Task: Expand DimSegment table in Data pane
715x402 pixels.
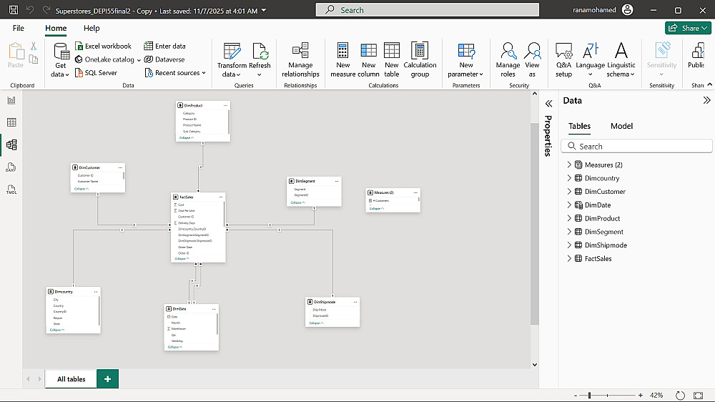Action: coord(569,231)
